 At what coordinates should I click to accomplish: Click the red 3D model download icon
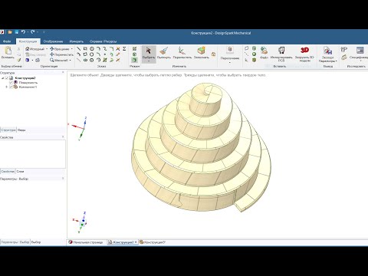coord(304,54)
